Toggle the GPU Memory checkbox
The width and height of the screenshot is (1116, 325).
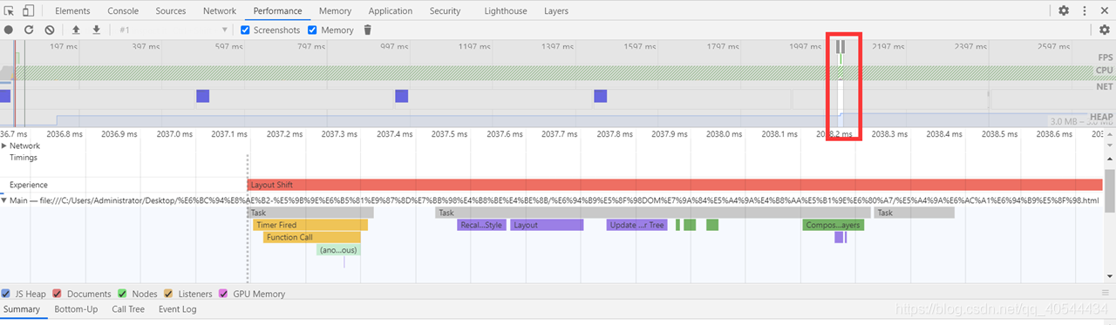[x=223, y=294]
